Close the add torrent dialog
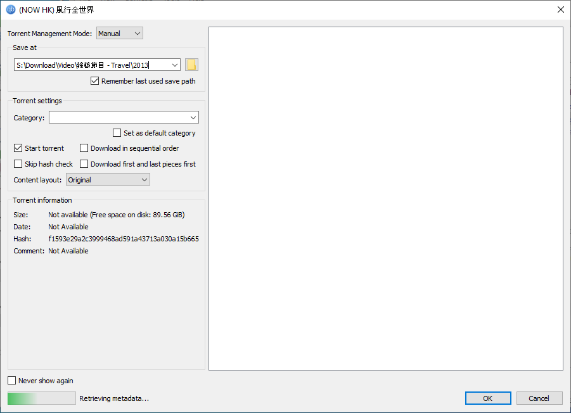The width and height of the screenshot is (571, 413). tap(560, 10)
